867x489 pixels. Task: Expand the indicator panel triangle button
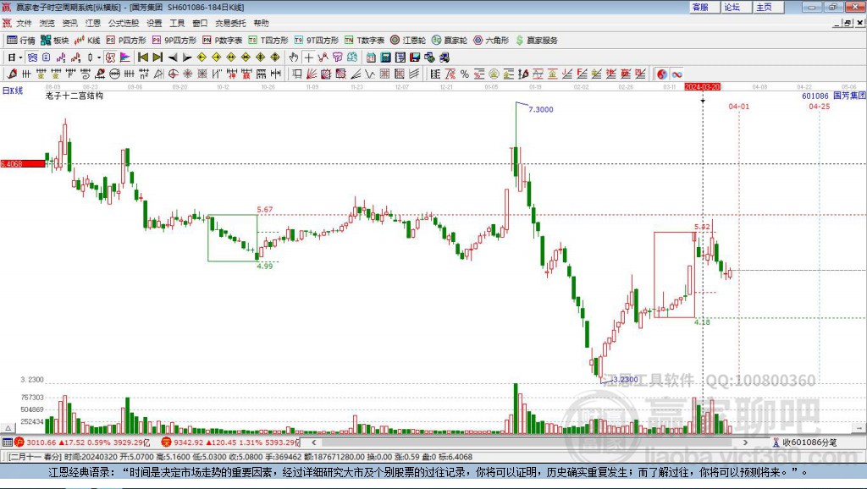(x=8, y=428)
